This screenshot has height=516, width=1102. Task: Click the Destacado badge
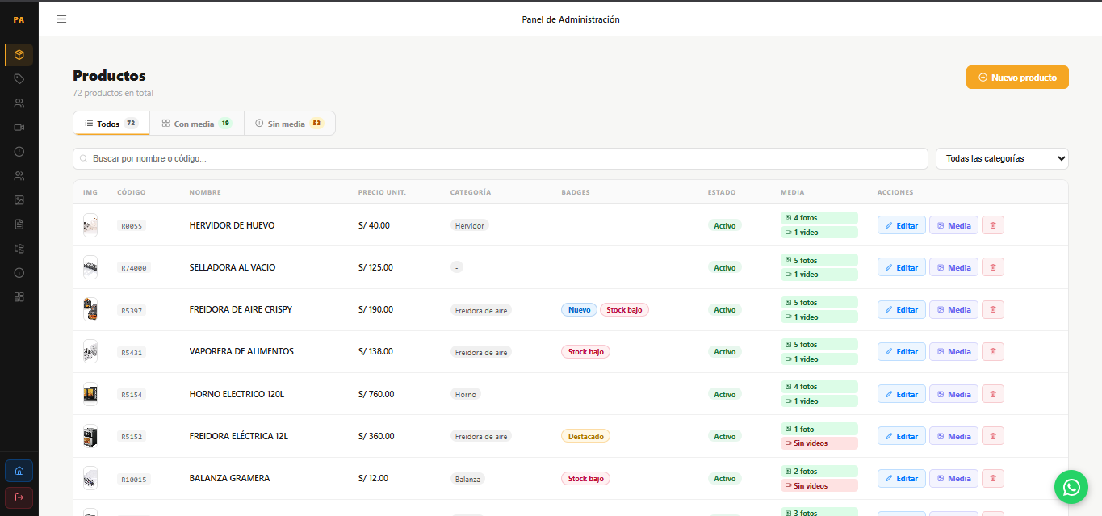tap(586, 436)
